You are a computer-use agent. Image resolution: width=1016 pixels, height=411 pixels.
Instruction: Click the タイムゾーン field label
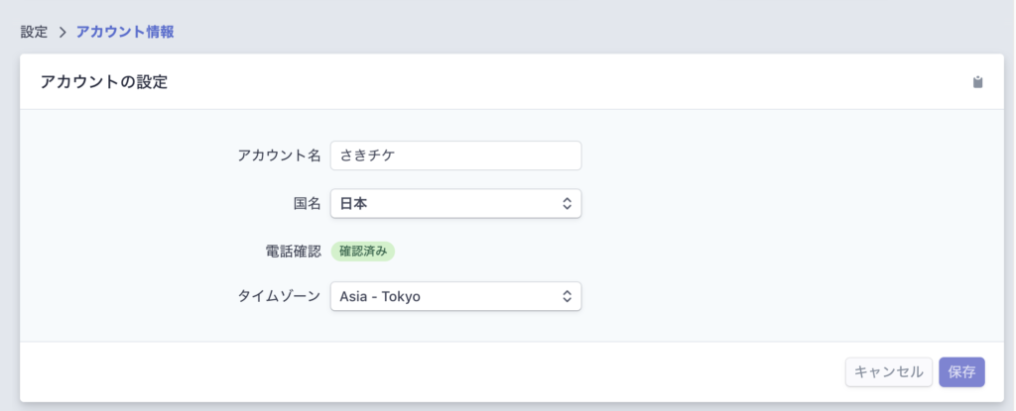279,296
